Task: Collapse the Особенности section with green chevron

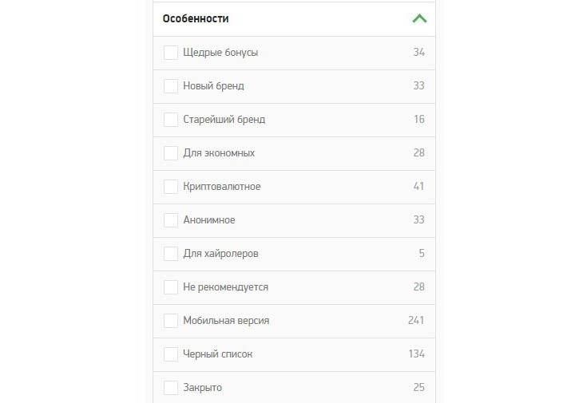Action: click(x=419, y=18)
